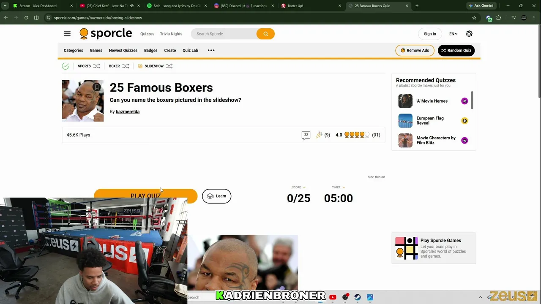Open the Trivia Nights link
The width and height of the screenshot is (541, 304).
[x=171, y=34]
